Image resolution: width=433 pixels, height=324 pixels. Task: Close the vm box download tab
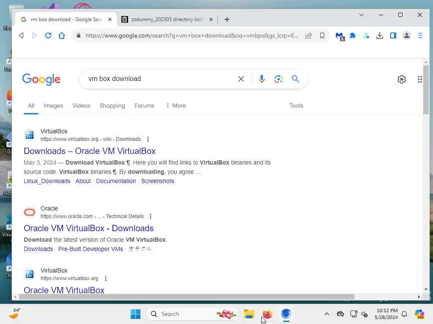point(110,19)
